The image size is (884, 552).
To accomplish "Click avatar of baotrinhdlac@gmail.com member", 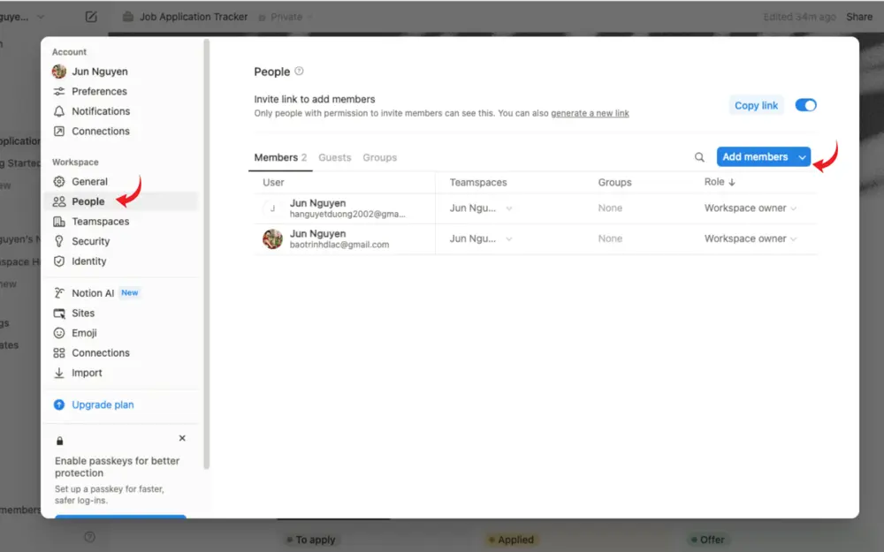I will click(272, 238).
